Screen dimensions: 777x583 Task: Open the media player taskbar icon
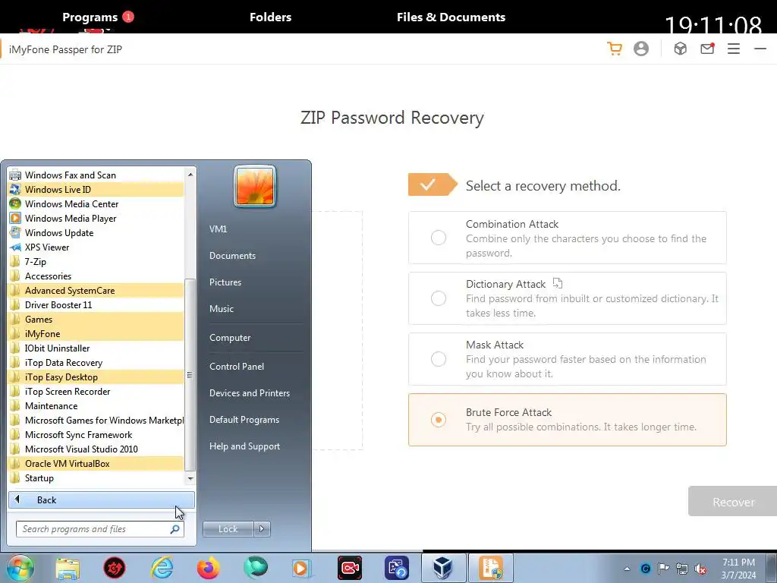point(302,568)
